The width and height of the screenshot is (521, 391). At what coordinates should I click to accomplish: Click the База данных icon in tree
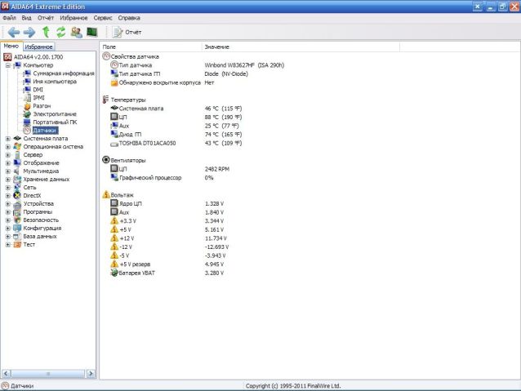pos(17,237)
